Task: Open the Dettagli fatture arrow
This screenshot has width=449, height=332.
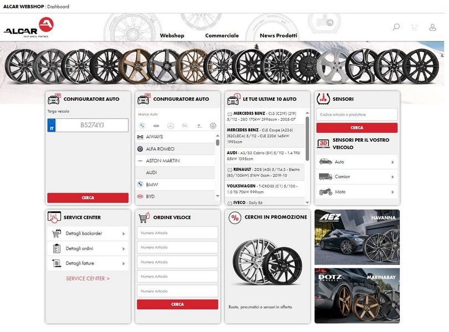Action: coord(123,263)
